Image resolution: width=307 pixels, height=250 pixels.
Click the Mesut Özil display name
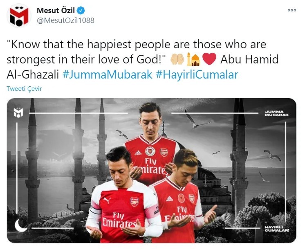[56, 10]
